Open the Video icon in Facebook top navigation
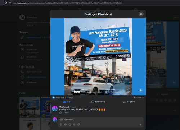 (x=79, y=9)
